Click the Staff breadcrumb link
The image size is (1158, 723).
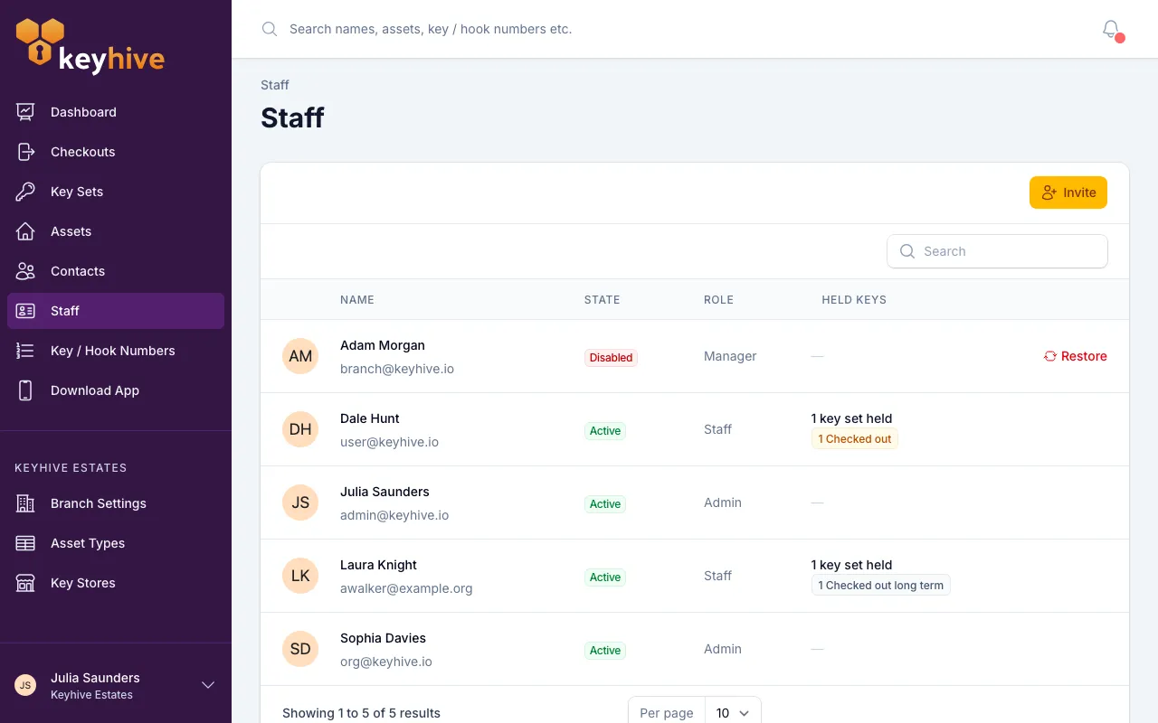(x=275, y=85)
